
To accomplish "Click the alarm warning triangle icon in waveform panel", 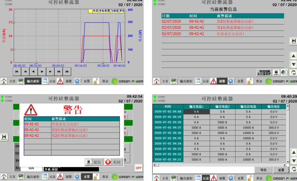I will 60,81.
